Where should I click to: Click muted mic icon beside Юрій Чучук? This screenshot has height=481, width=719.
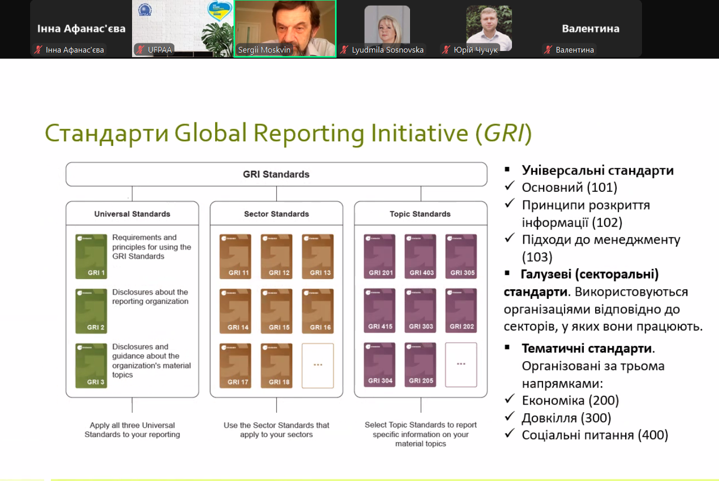446,49
